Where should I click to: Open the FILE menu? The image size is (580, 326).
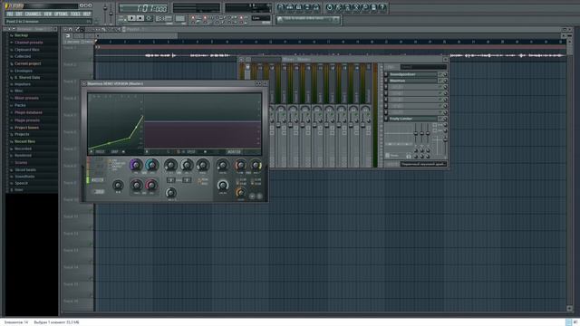(x=10, y=14)
